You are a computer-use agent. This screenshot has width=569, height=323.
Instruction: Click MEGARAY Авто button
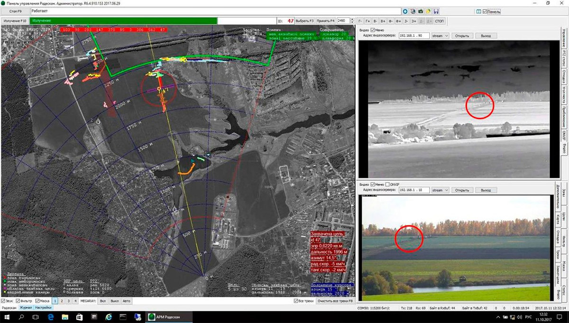tap(127, 301)
